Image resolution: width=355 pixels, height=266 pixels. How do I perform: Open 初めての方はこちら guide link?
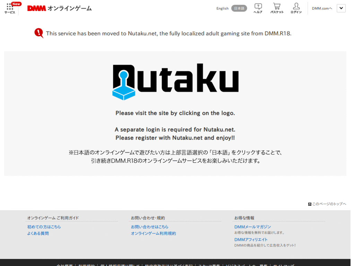[44, 227]
